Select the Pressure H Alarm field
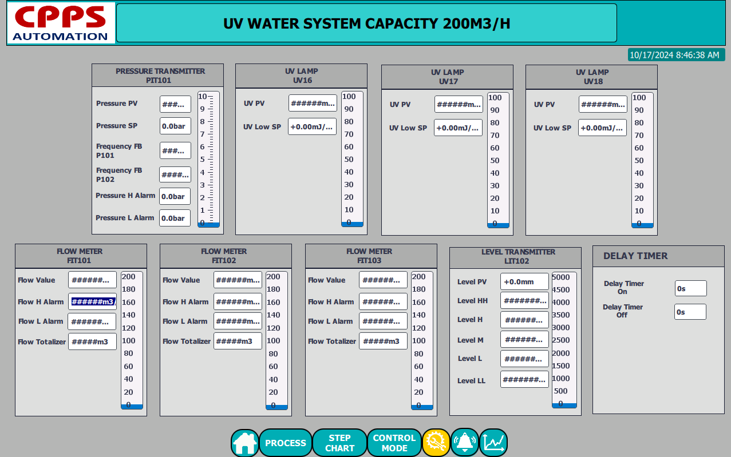Viewport: 731px width, 457px height. 175,196
